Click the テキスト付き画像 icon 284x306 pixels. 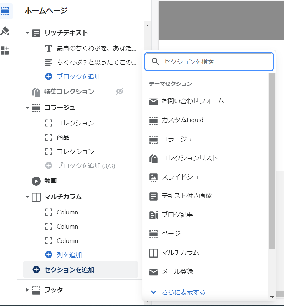point(153,196)
